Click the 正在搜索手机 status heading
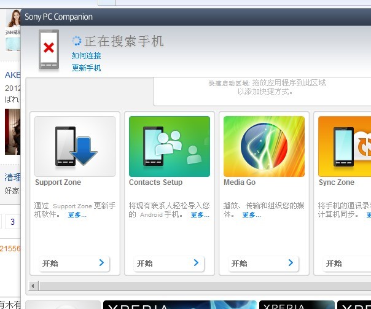The width and height of the screenshot is (371, 309). click(x=124, y=41)
